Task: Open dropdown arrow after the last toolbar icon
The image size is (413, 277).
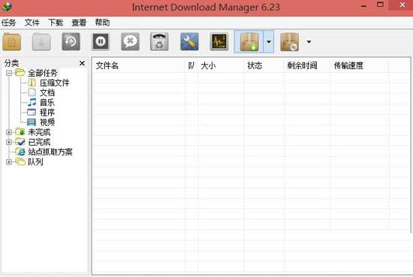Action: coord(309,41)
